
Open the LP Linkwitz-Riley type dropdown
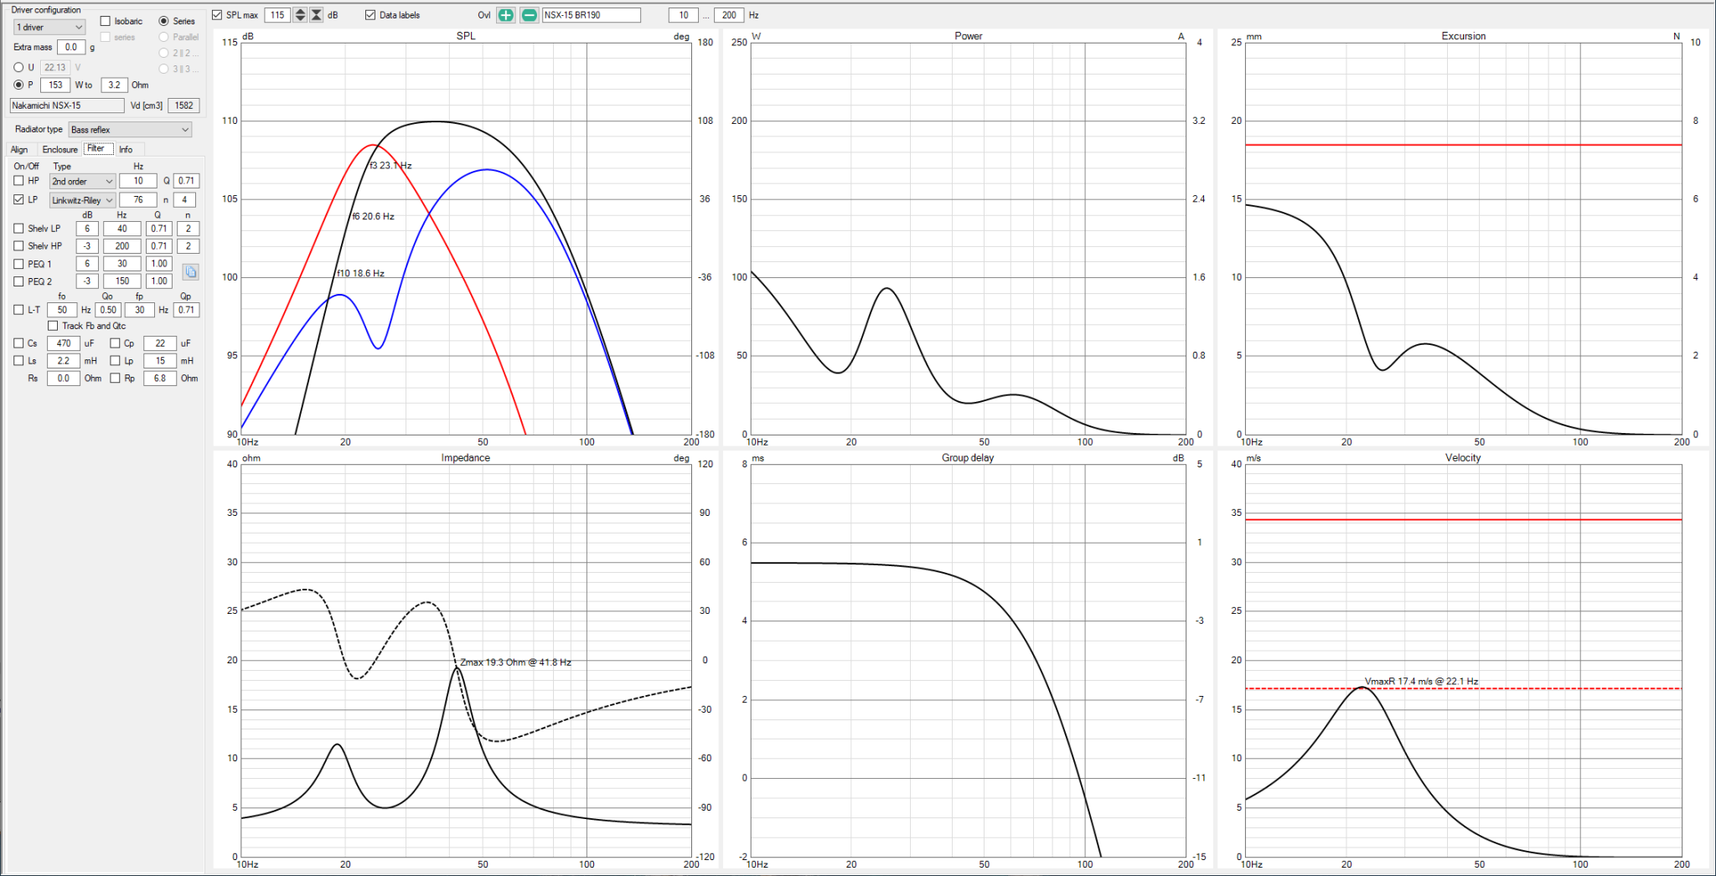point(82,200)
